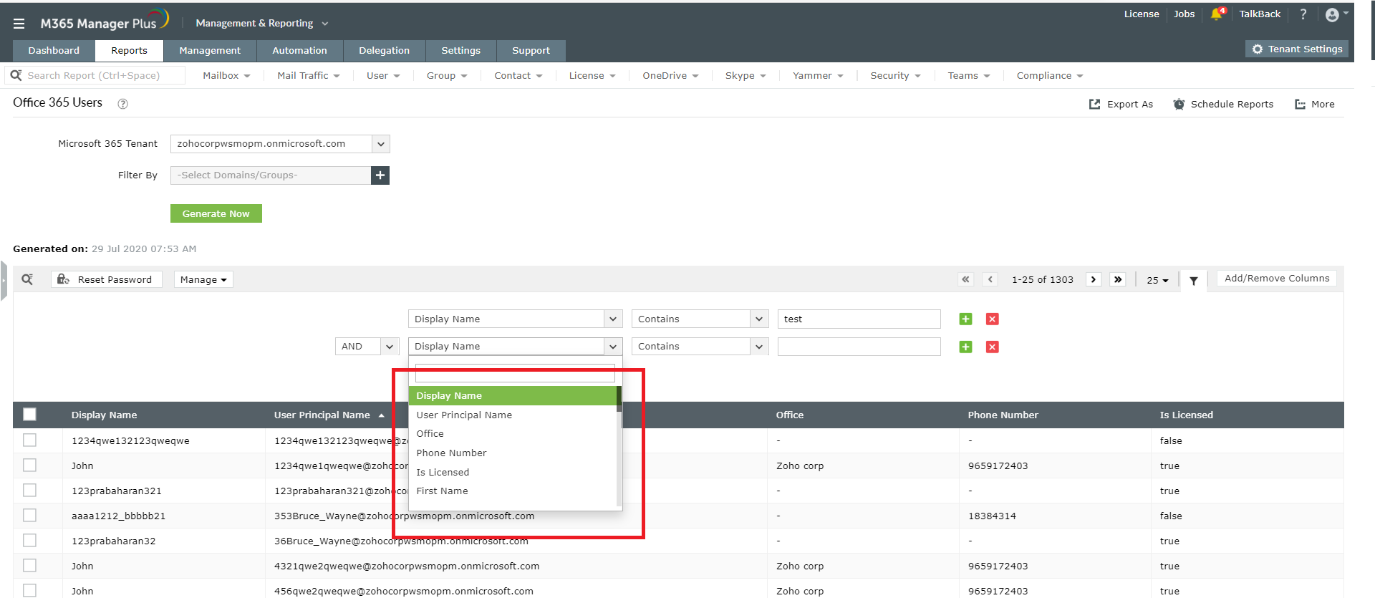
Task: Open the License link in header
Action: pyautogui.click(x=1142, y=14)
